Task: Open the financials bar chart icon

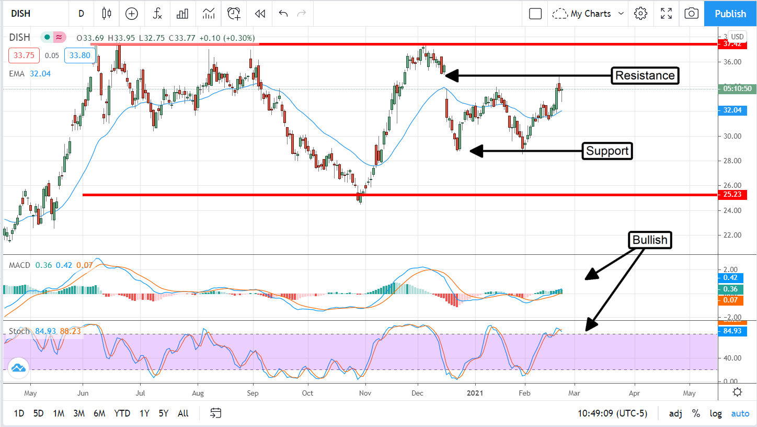Action: pyautogui.click(x=182, y=14)
